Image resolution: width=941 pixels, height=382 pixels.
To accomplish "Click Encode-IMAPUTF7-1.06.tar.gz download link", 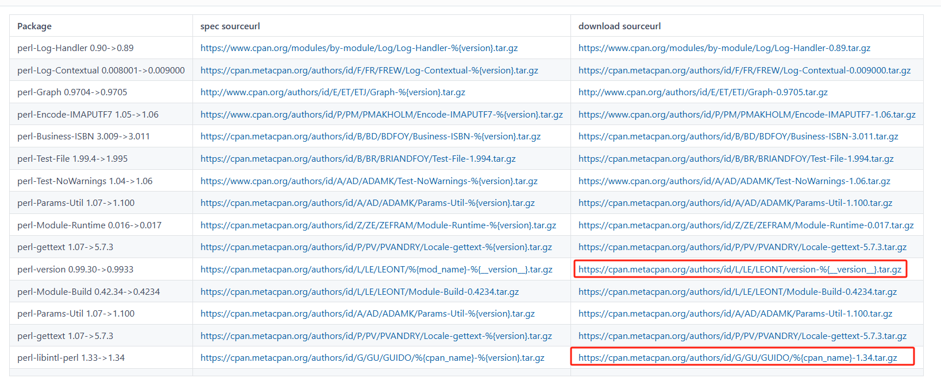I will tap(746, 115).
